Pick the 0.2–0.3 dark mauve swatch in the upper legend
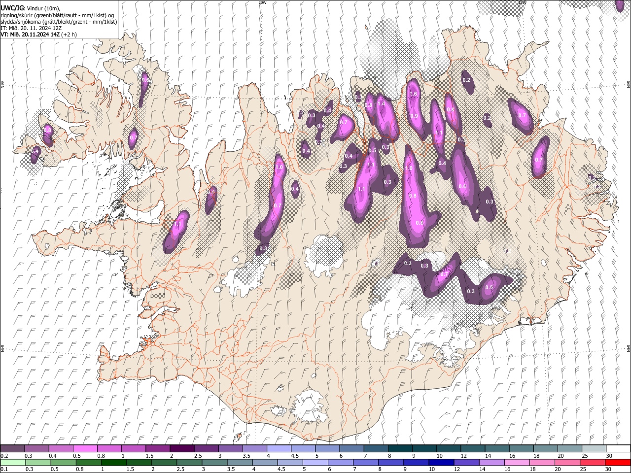 point(12,448)
